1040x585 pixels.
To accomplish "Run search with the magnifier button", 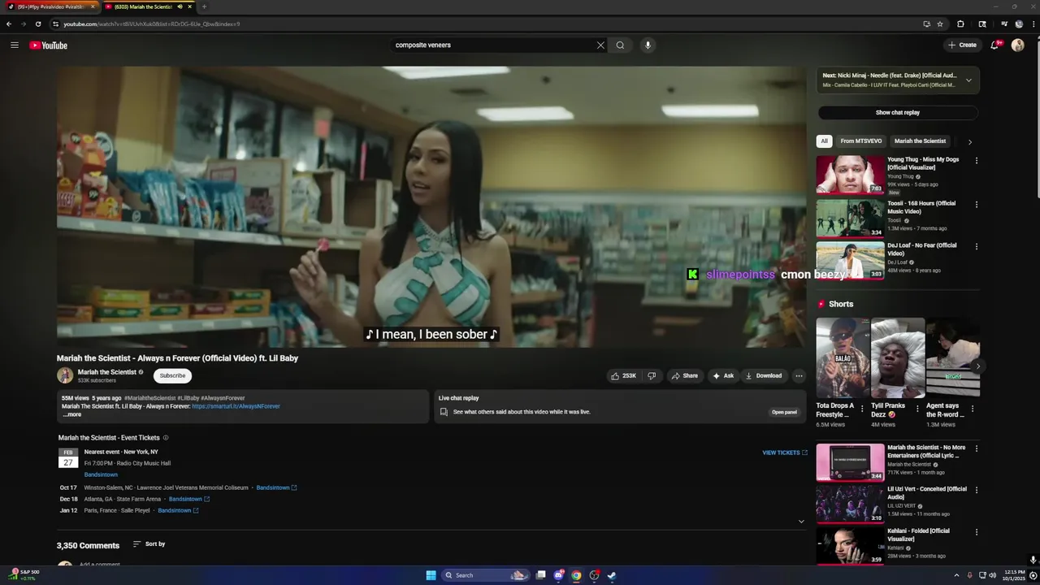I will (x=620, y=45).
